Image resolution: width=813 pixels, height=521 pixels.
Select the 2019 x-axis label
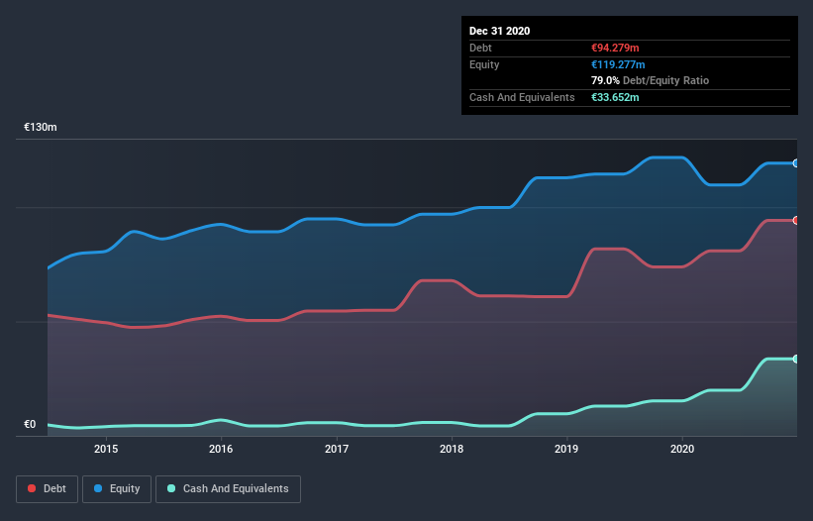click(x=566, y=449)
